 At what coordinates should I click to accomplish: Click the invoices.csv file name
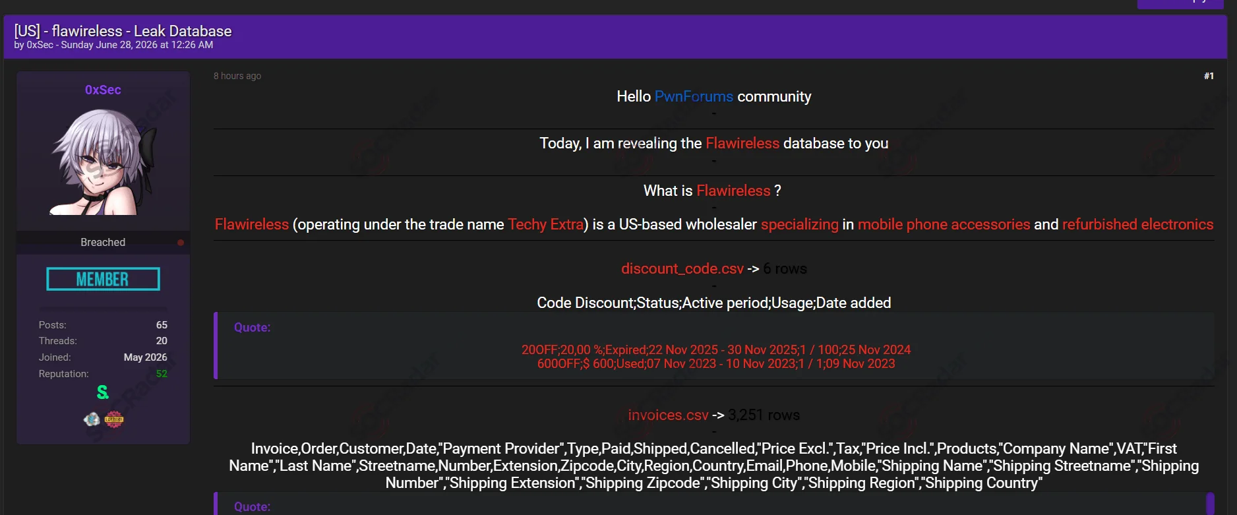click(668, 415)
